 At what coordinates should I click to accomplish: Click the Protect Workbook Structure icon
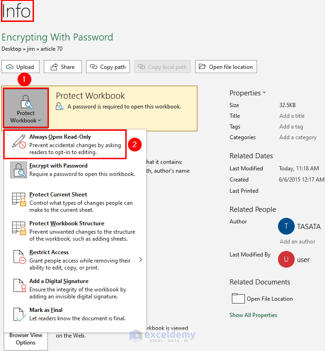(19, 228)
